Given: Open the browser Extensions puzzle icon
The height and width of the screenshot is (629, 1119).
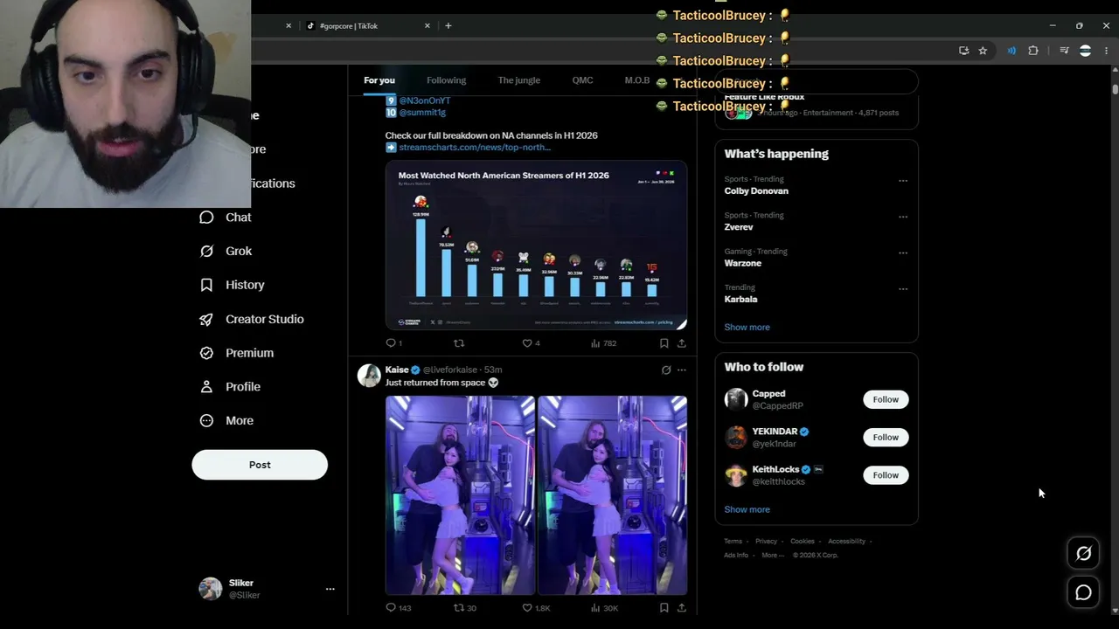Looking at the screenshot, I should [x=1033, y=51].
